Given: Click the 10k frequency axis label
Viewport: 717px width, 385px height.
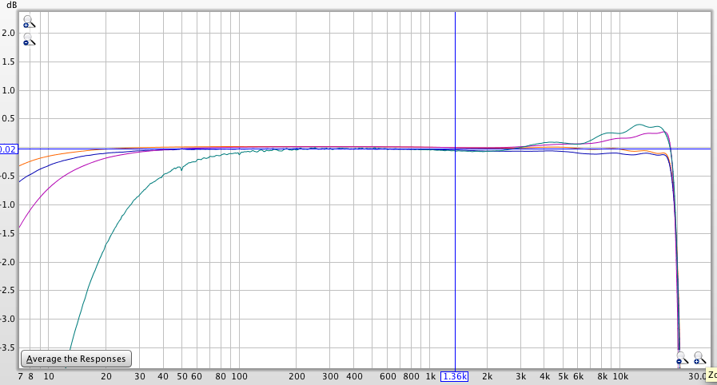Looking at the screenshot, I should (x=620, y=376).
